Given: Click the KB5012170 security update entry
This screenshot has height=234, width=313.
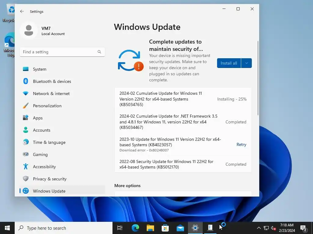Looking at the screenshot, I should 183,164.
